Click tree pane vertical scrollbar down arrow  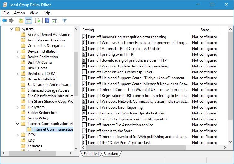click(76, 148)
